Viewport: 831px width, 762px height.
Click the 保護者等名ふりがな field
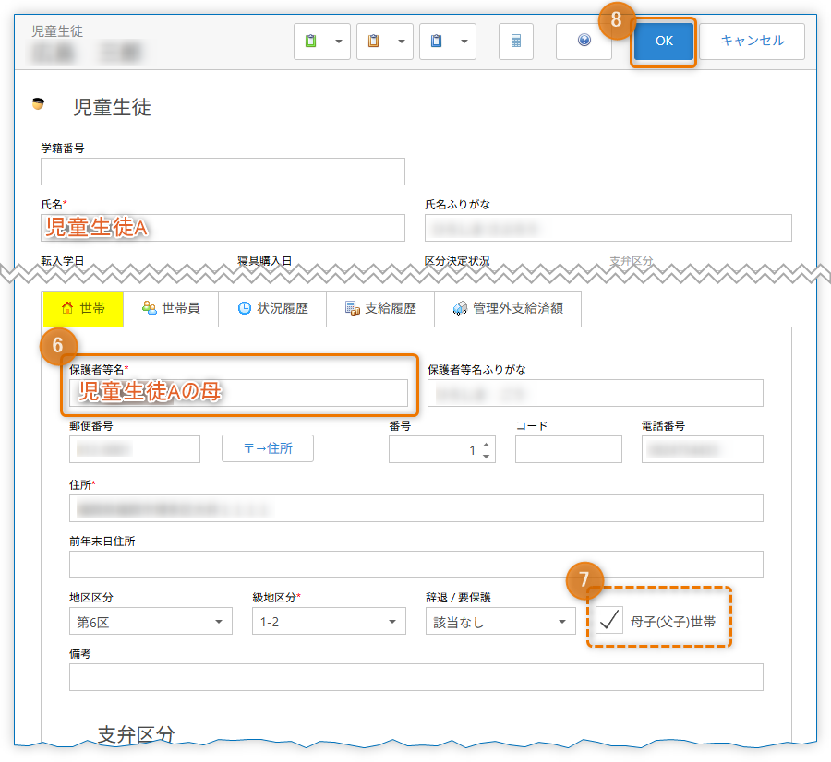coord(596,393)
